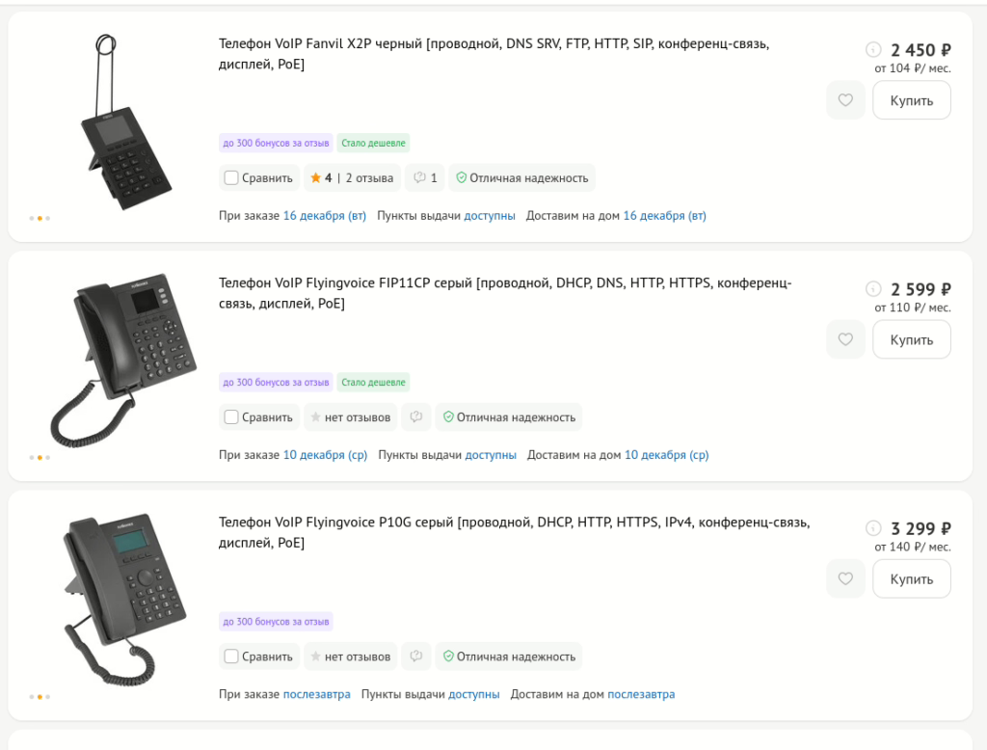Enable Сравнить checkbox for Flyingvoice FIP11CP

point(231,417)
